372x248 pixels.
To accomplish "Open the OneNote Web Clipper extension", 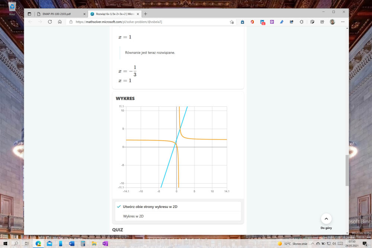I will tap(272, 22).
